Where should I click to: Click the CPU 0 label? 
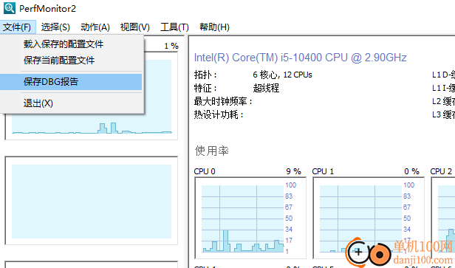205,171
